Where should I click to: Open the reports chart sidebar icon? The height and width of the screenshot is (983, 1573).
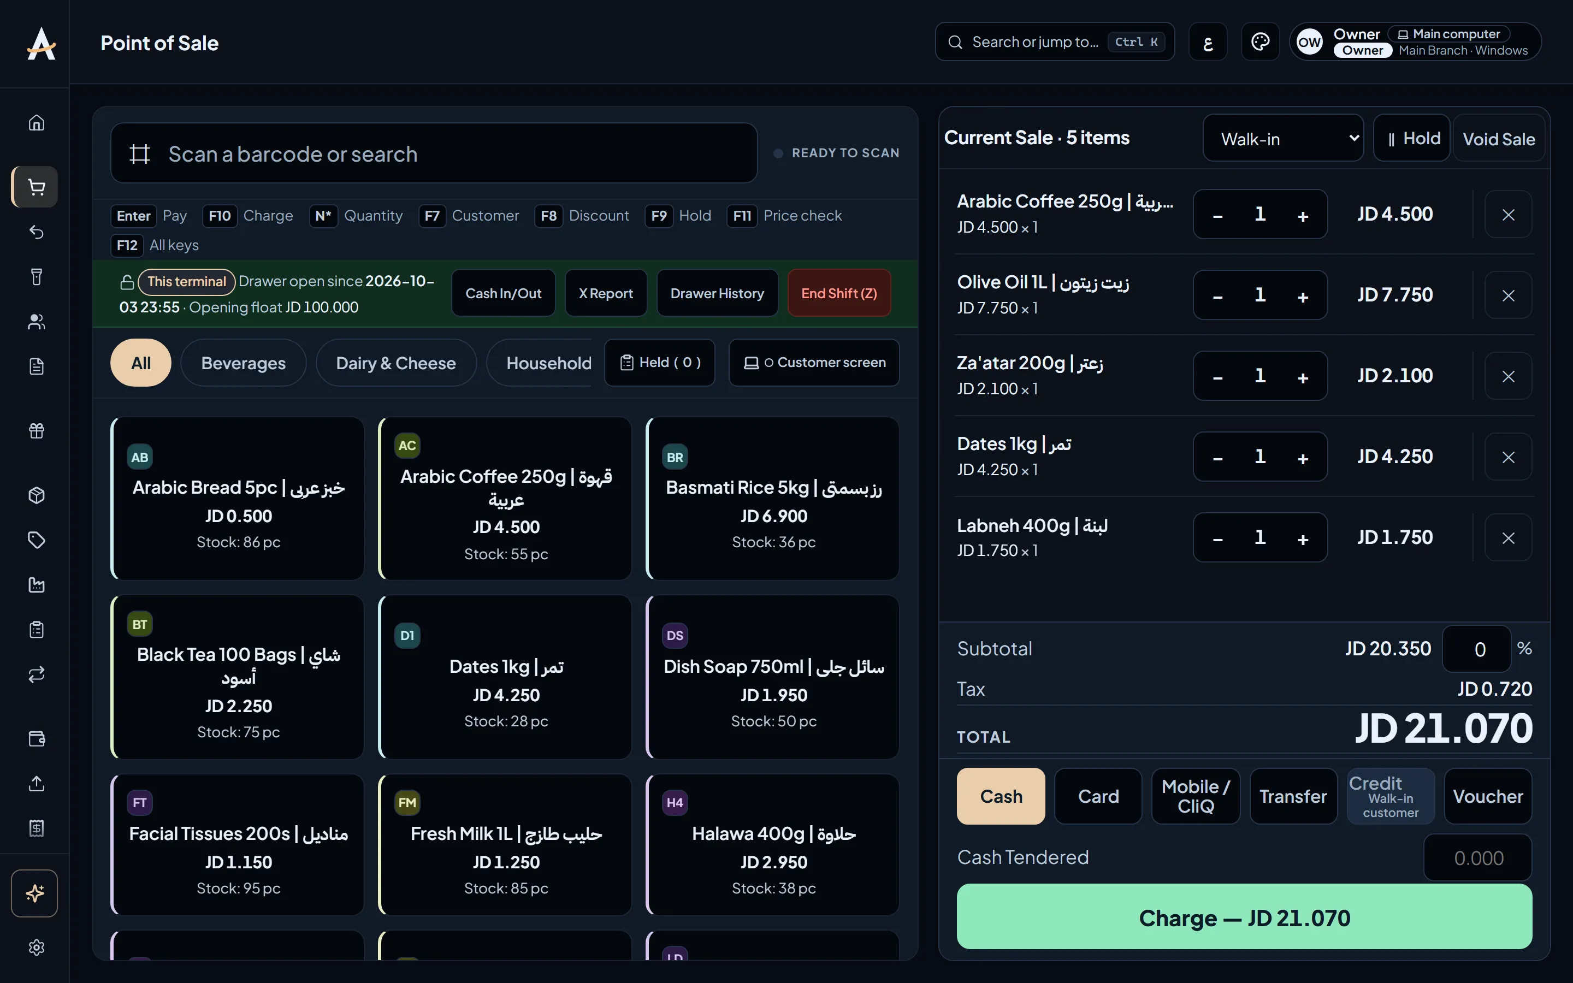37,584
